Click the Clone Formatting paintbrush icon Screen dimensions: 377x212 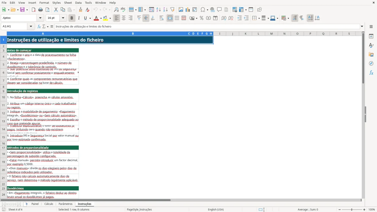pos(81,10)
